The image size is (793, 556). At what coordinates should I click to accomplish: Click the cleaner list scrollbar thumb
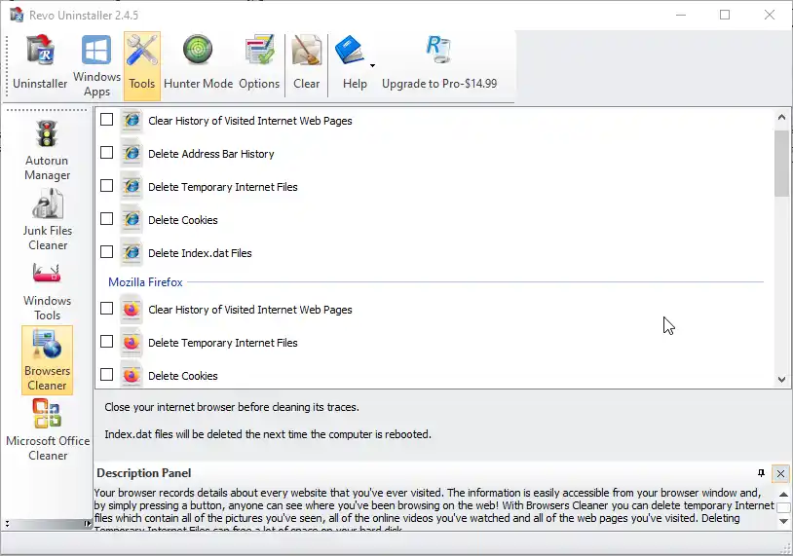point(782,164)
